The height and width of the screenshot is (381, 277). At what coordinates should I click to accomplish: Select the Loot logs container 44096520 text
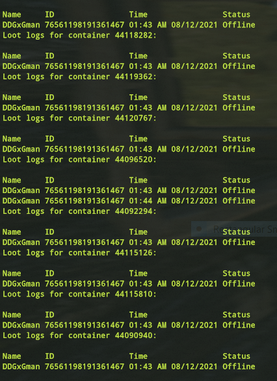point(79,160)
